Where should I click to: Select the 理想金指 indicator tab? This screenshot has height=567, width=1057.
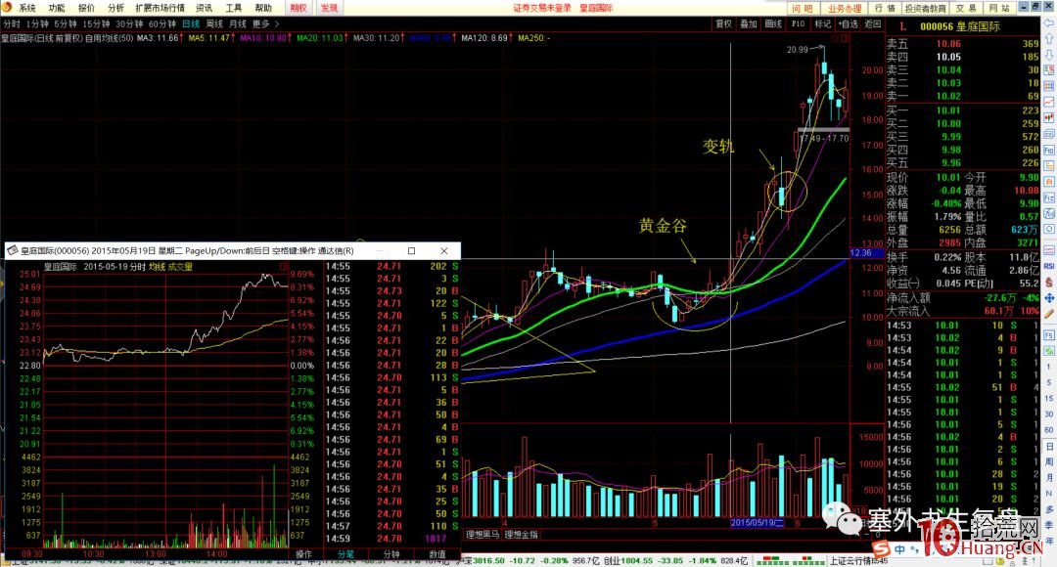[x=522, y=534]
